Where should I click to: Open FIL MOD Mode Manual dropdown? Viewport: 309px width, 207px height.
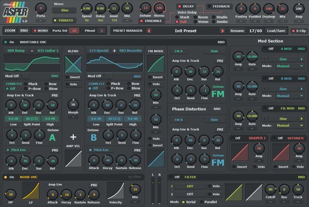289,126
